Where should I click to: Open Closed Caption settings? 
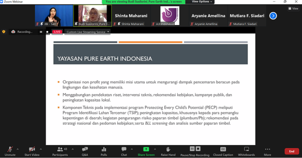pyautogui.click(x=223, y=149)
